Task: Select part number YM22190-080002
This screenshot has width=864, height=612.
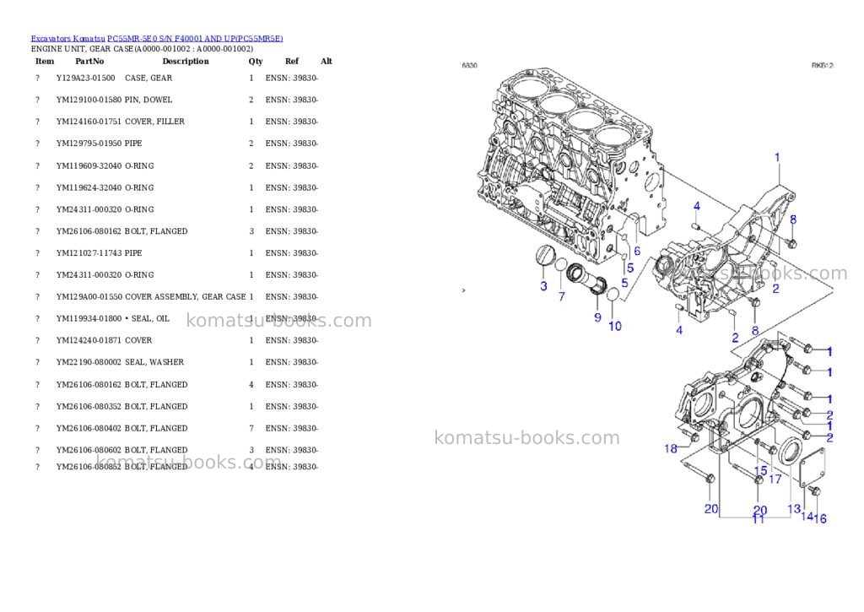Action: tap(89, 362)
